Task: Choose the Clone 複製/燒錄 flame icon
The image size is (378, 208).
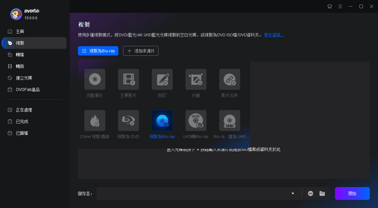Action: (95, 121)
